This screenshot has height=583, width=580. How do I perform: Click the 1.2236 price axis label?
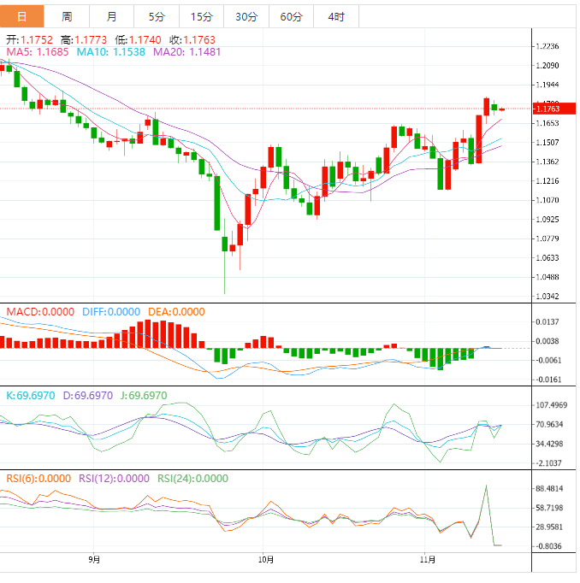tap(547, 46)
